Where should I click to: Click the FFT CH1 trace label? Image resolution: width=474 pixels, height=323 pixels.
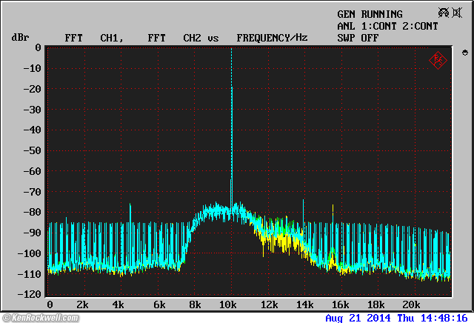93,37
